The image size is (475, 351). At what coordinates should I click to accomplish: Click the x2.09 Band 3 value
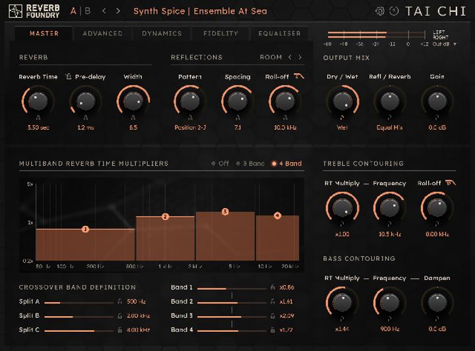click(286, 315)
